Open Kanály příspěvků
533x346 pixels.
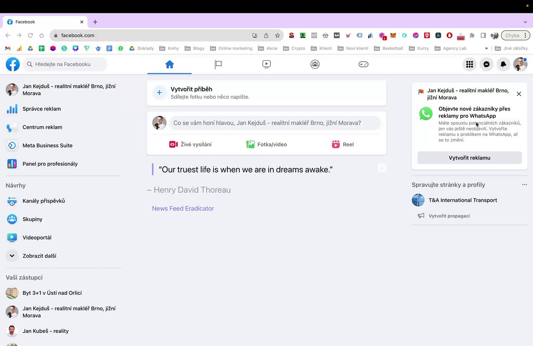coord(63,201)
